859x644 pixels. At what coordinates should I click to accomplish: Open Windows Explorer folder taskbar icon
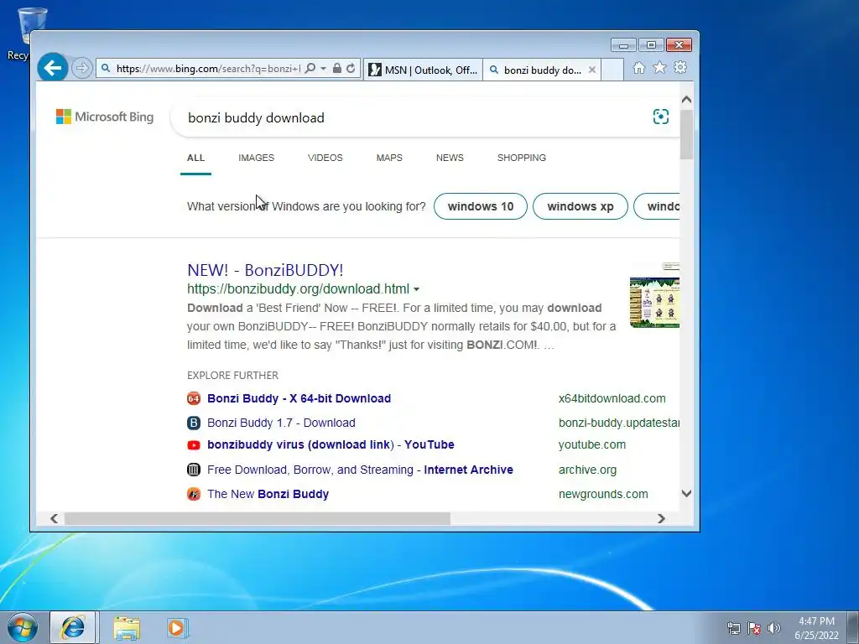click(128, 628)
